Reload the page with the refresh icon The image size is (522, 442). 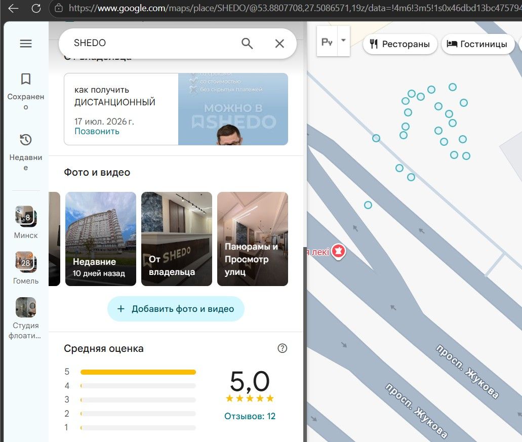pos(36,8)
